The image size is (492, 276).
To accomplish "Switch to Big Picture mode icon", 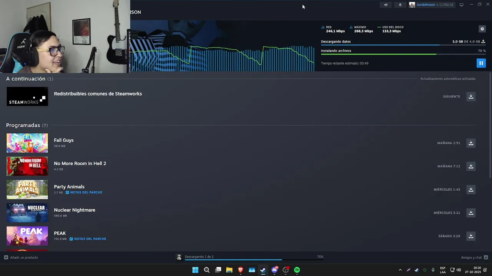I will click(462, 5).
